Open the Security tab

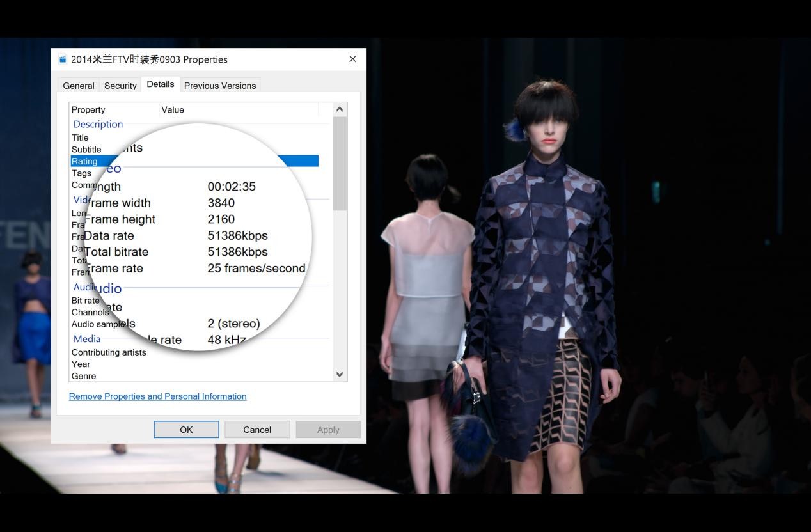click(120, 86)
